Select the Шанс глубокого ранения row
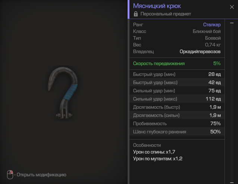This screenshot has height=184, width=238. (x=177, y=132)
